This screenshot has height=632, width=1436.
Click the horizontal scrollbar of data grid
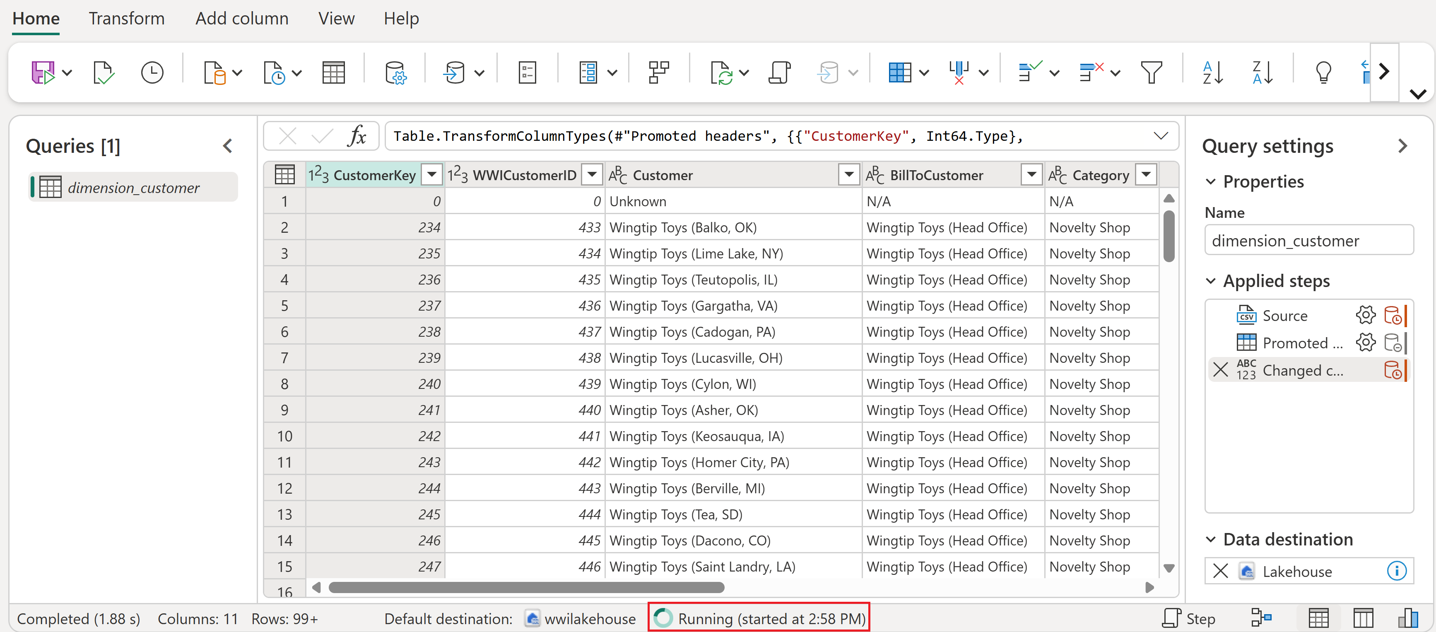tap(526, 587)
